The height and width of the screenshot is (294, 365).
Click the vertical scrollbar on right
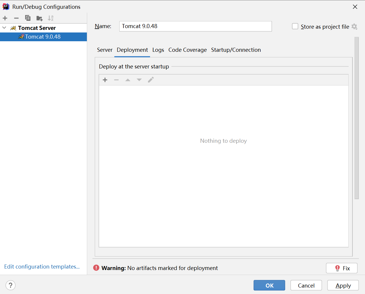pos(357,118)
